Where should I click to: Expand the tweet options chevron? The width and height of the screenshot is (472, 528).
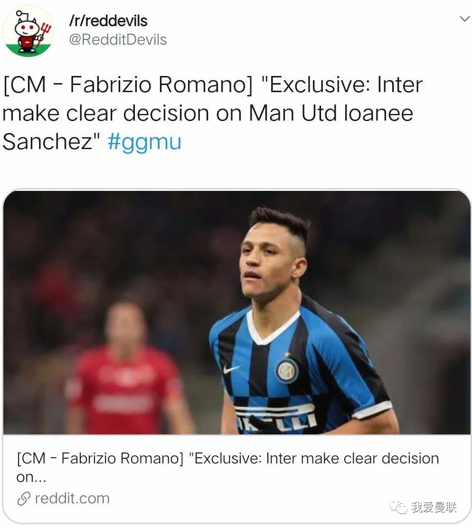(x=464, y=19)
